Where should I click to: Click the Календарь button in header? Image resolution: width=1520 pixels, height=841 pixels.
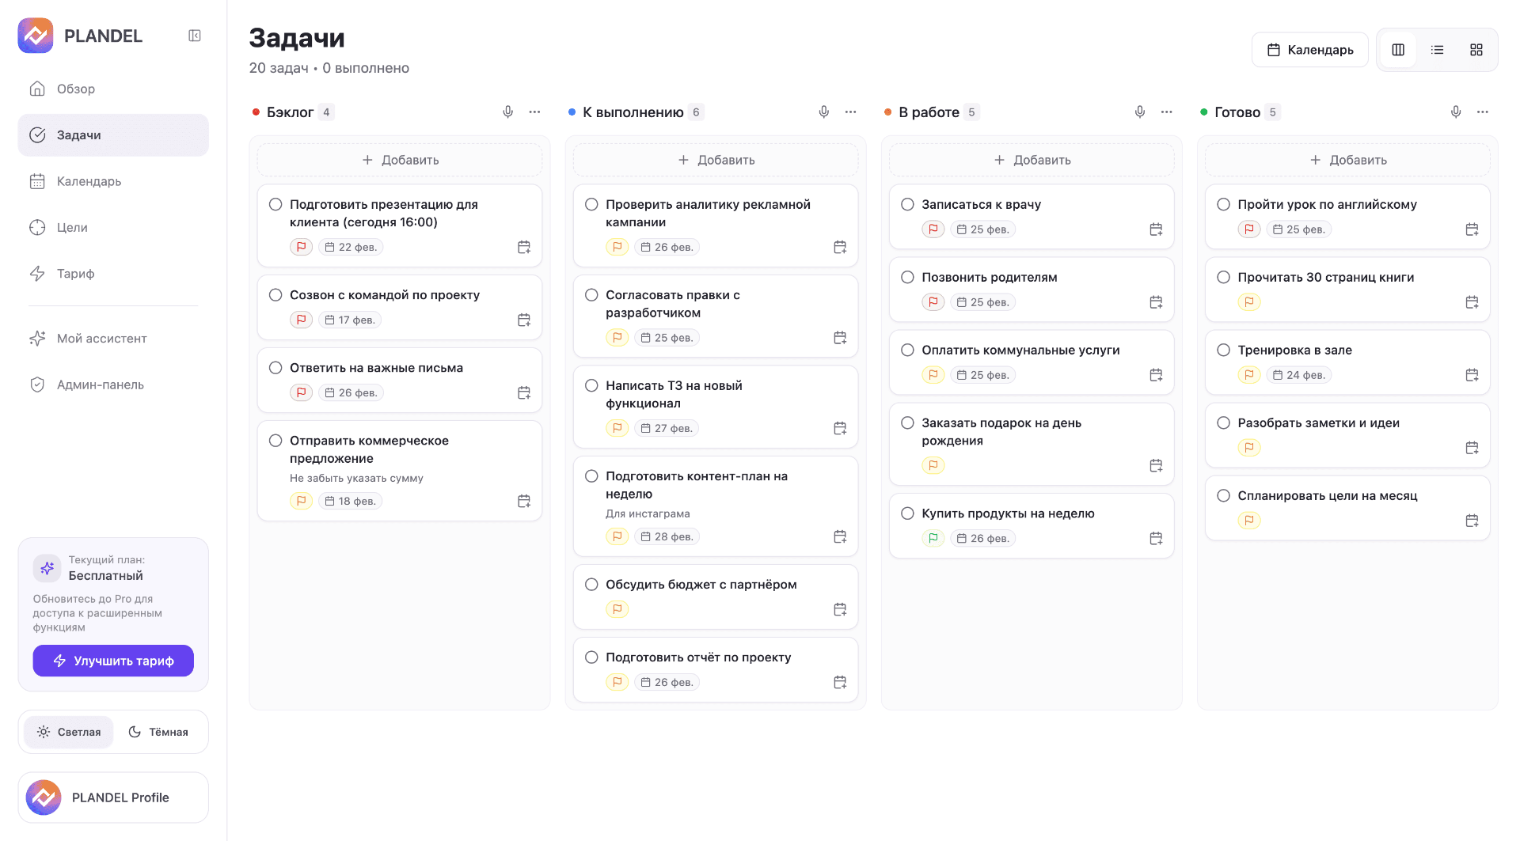click(1310, 50)
